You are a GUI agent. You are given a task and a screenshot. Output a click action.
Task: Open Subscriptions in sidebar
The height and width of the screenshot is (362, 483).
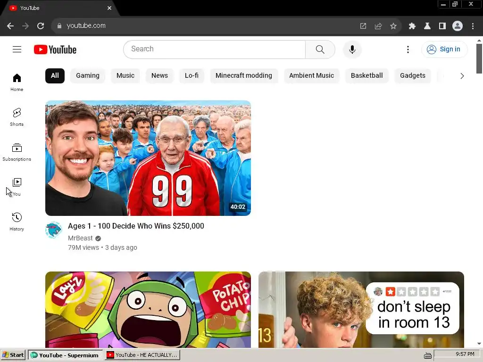pyautogui.click(x=17, y=152)
